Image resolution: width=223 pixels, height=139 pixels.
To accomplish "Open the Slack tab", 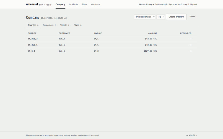I will [77, 25].
